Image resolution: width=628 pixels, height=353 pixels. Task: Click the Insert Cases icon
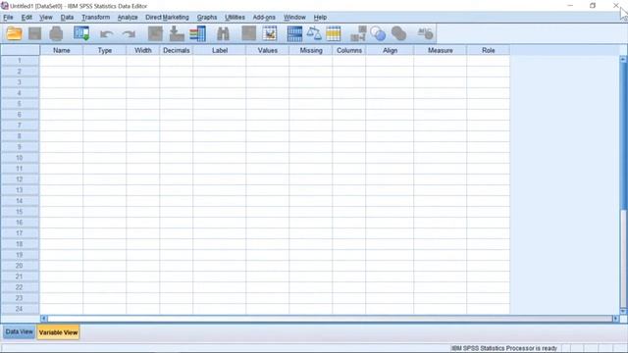click(x=248, y=33)
